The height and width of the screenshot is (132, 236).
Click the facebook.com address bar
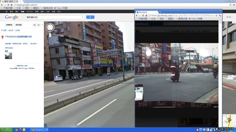coord(183,15)
